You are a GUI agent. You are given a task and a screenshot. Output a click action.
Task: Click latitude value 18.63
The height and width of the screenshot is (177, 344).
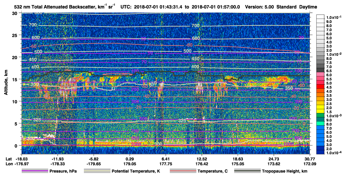[238, 159]
